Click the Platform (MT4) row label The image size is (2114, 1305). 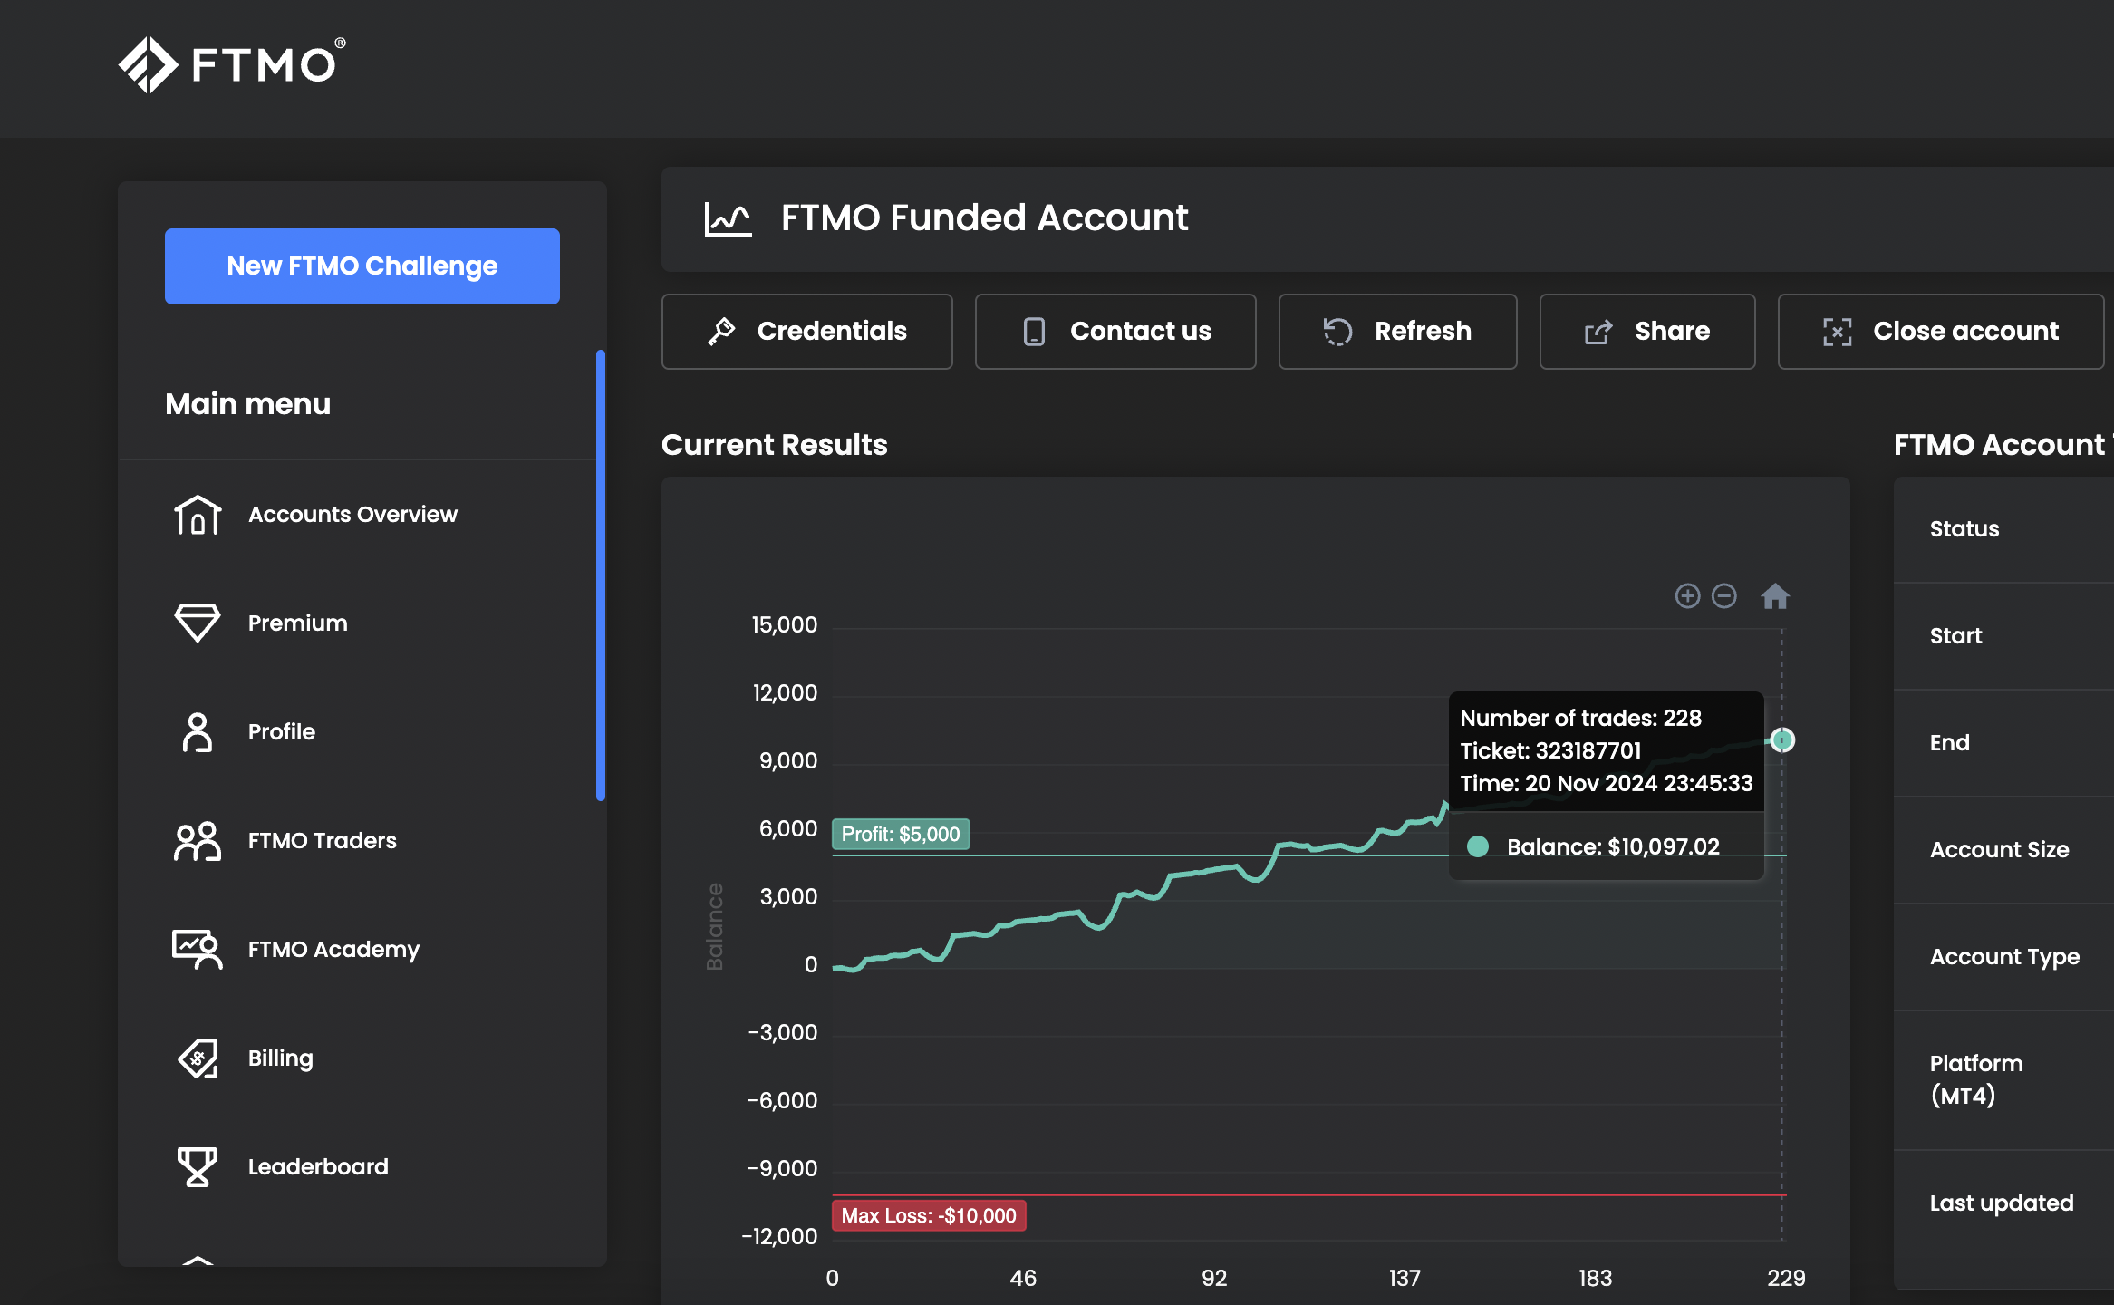(1976, 1080)
